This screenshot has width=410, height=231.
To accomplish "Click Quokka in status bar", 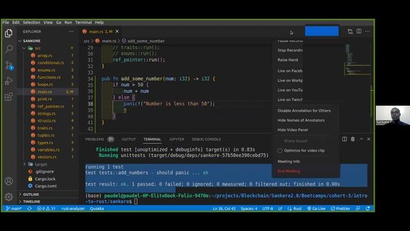I will pos(97,209).
